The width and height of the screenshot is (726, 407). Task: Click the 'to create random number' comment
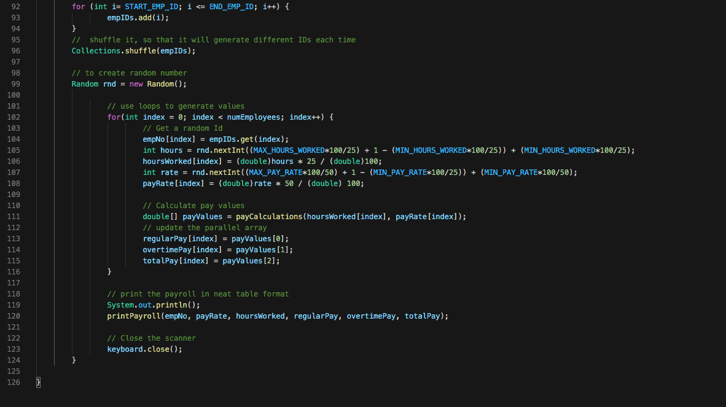click(129, 73)
